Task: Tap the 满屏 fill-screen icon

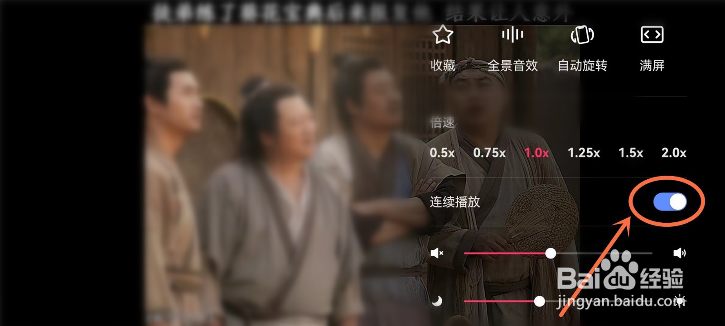Action: (652, 34)
